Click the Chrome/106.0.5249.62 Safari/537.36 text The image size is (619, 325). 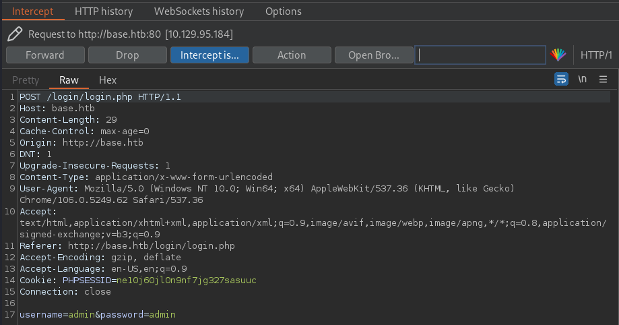tap(111, 200)
